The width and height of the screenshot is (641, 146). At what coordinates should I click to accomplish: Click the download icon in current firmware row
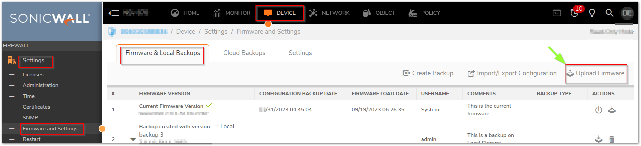[x=612, y=110]
